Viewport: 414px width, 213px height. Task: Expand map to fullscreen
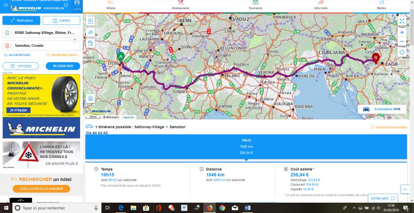pyautogui.click(x=402, y=21)
